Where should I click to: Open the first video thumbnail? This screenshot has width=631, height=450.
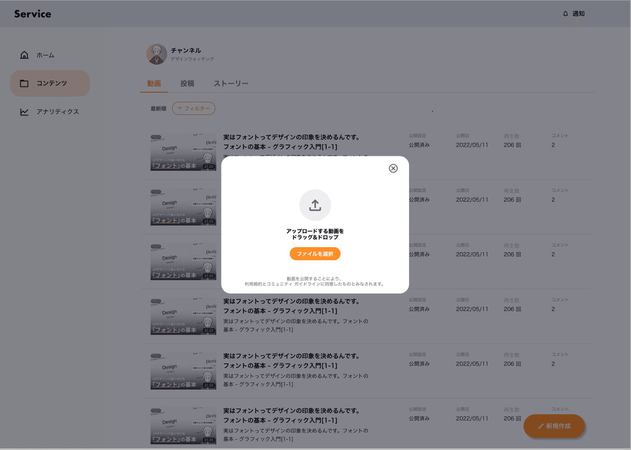pyautogui.click(x=183, y=151)
